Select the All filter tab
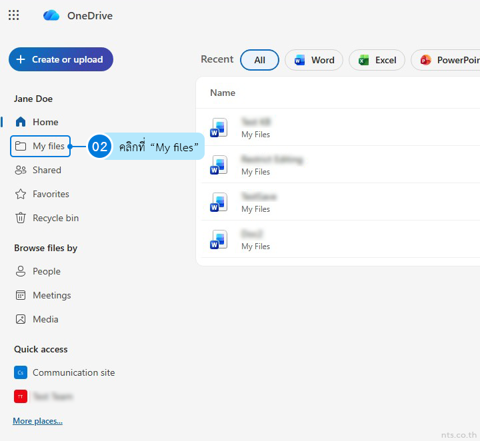This screenshot has height=441, width=480. 259,60
